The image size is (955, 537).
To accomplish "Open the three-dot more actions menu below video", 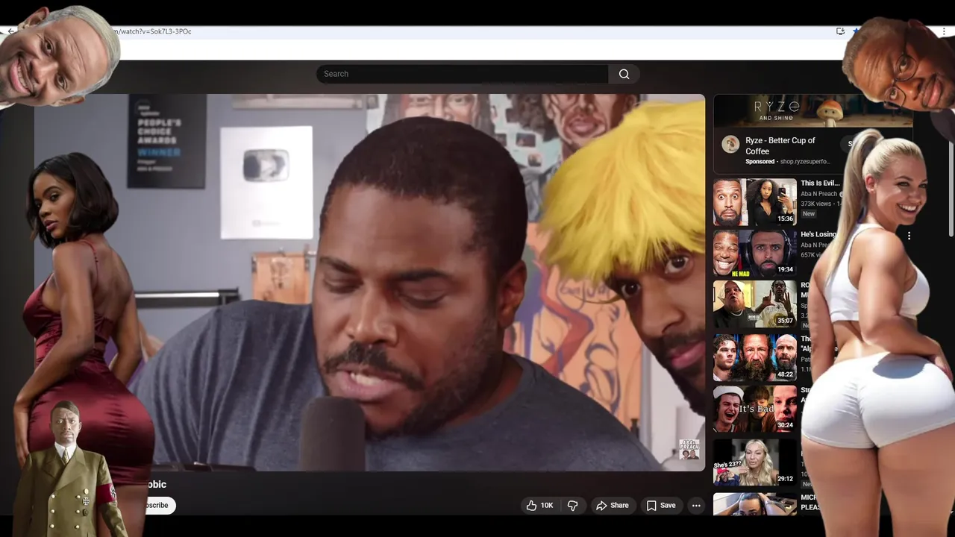I will pyautogui.click(x=696, y=506).
